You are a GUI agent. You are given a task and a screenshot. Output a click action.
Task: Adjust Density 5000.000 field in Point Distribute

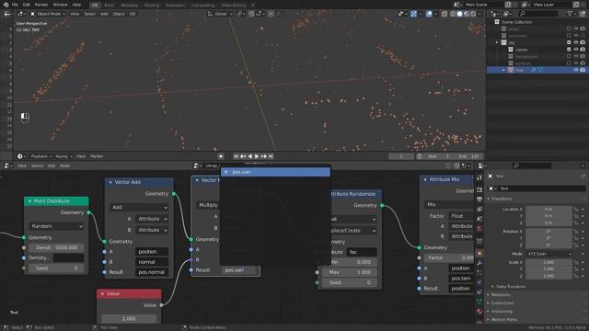tap(56, 247)
